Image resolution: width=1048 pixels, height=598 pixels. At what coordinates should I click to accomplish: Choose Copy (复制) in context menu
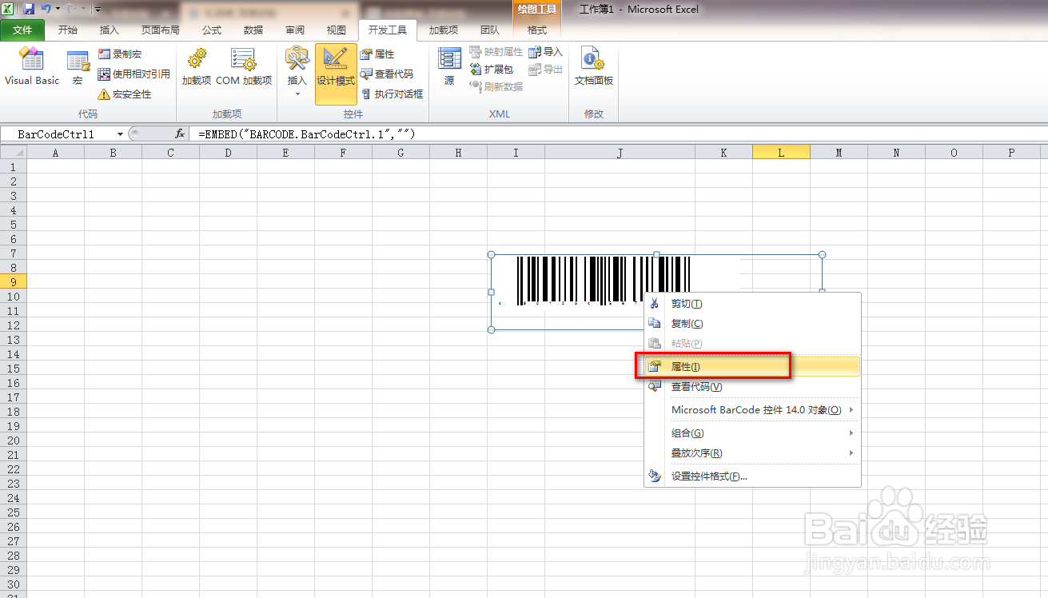pos(752,324)
